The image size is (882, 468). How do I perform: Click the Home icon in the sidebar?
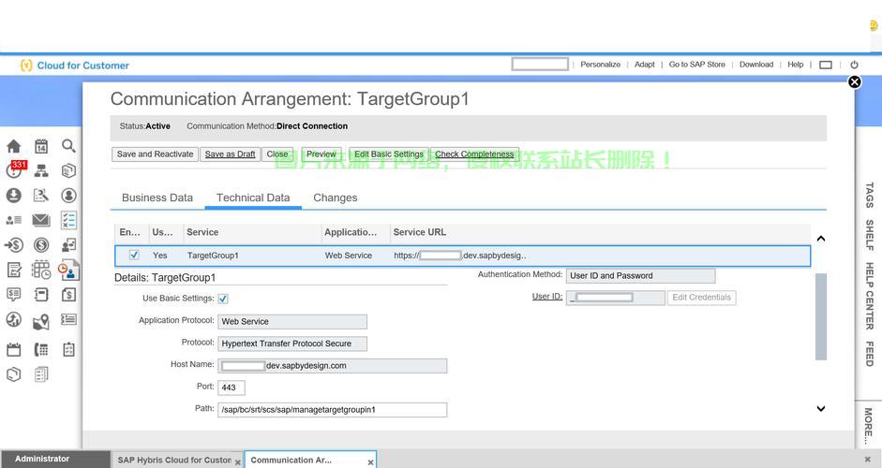tap(13, 146)
